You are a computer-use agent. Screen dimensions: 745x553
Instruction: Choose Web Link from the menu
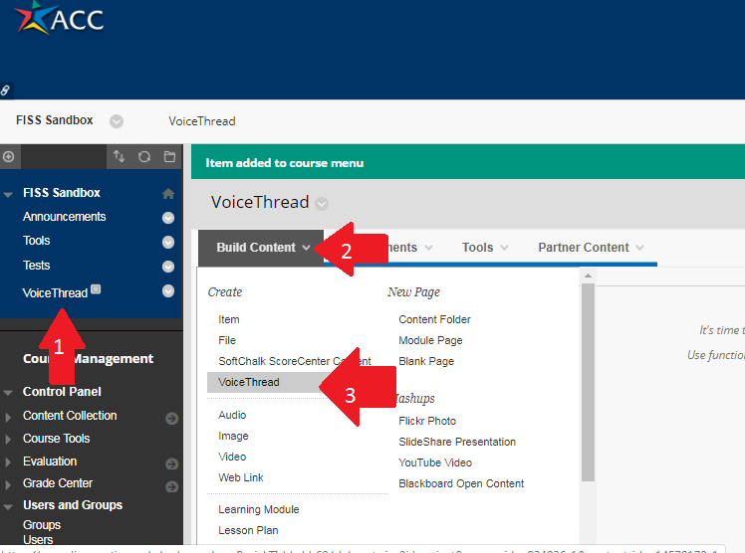[x=240, y=477]
